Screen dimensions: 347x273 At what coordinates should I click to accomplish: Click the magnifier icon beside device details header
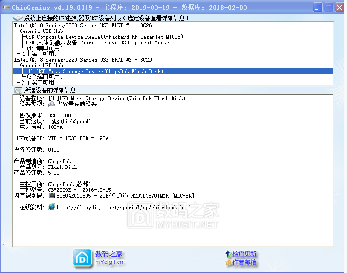pos(18,90)
